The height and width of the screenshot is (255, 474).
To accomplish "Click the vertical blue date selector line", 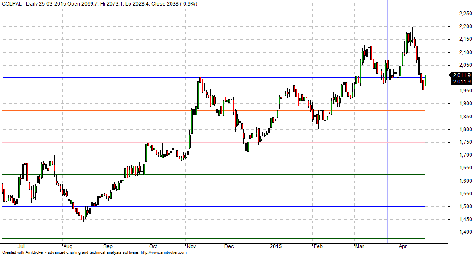I will tap(387, 128).
